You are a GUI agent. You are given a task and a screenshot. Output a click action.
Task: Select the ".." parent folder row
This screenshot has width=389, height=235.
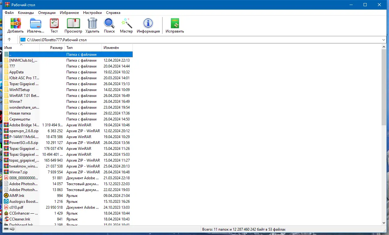click(68, 54)
